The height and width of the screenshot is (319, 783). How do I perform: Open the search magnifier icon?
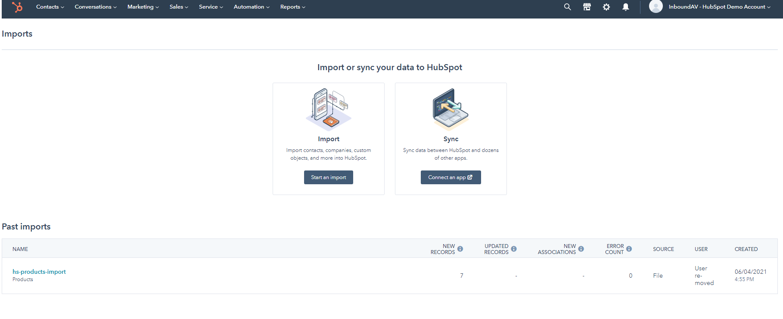568,7
